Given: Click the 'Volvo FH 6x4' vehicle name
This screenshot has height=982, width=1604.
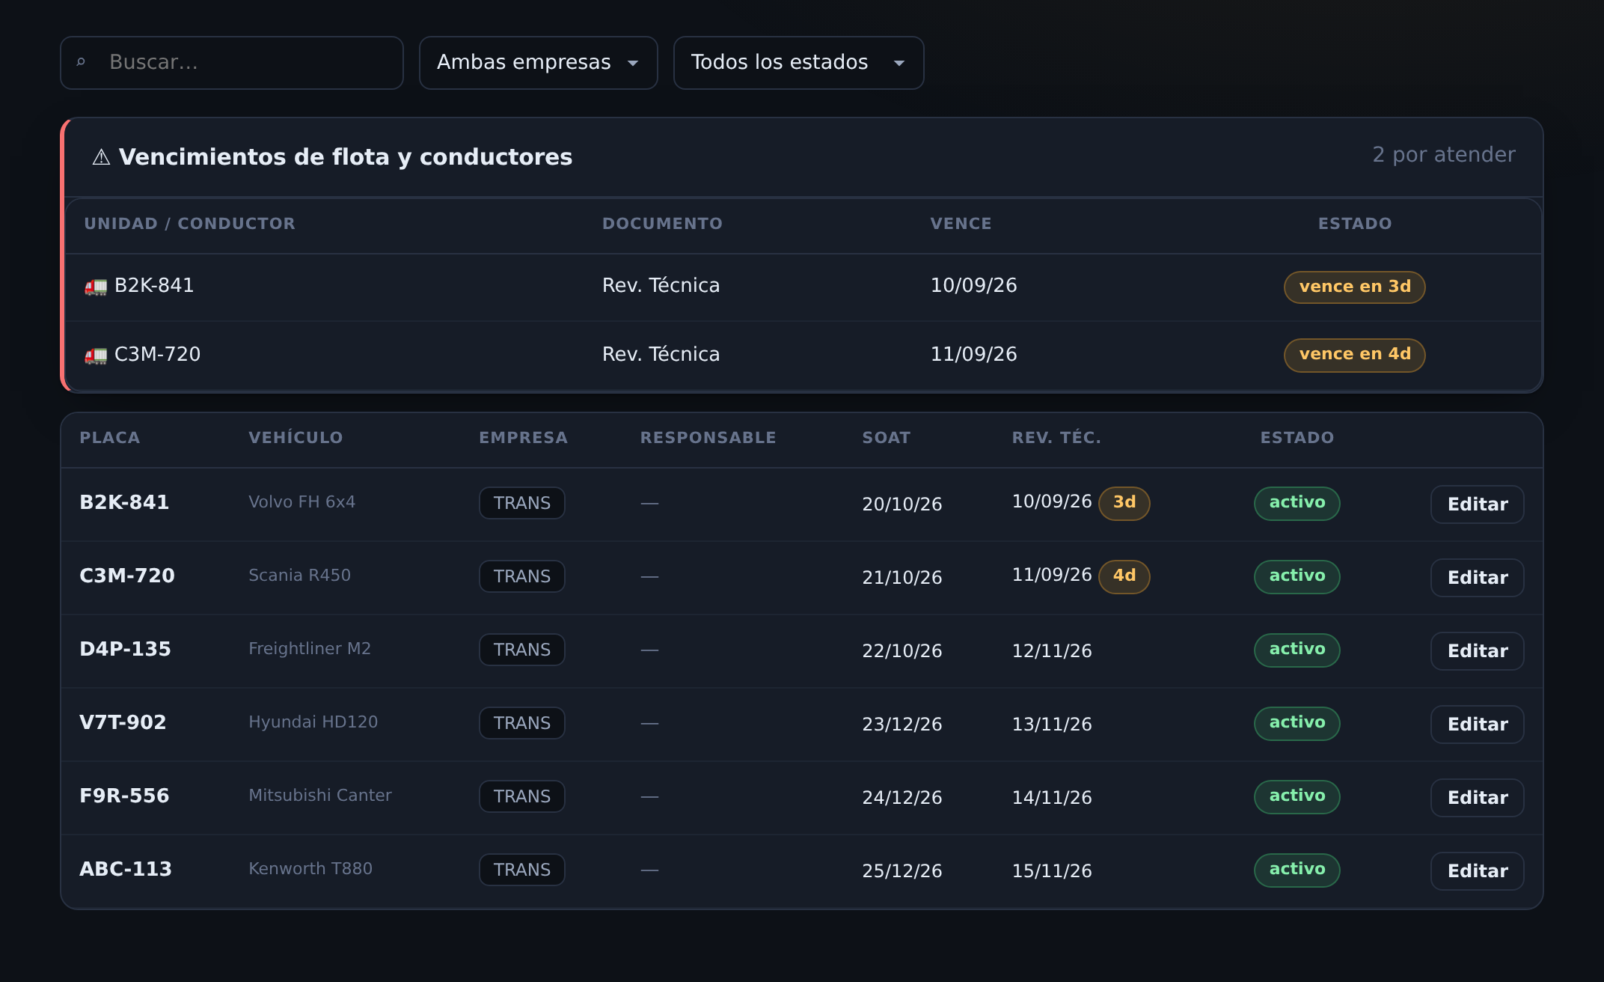Looking at the screenshot, I should (301, 502).
